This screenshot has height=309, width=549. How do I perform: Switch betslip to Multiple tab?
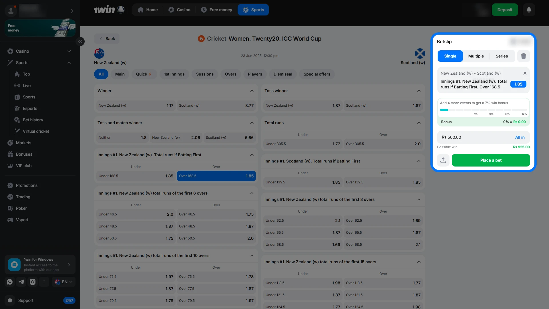476,56
